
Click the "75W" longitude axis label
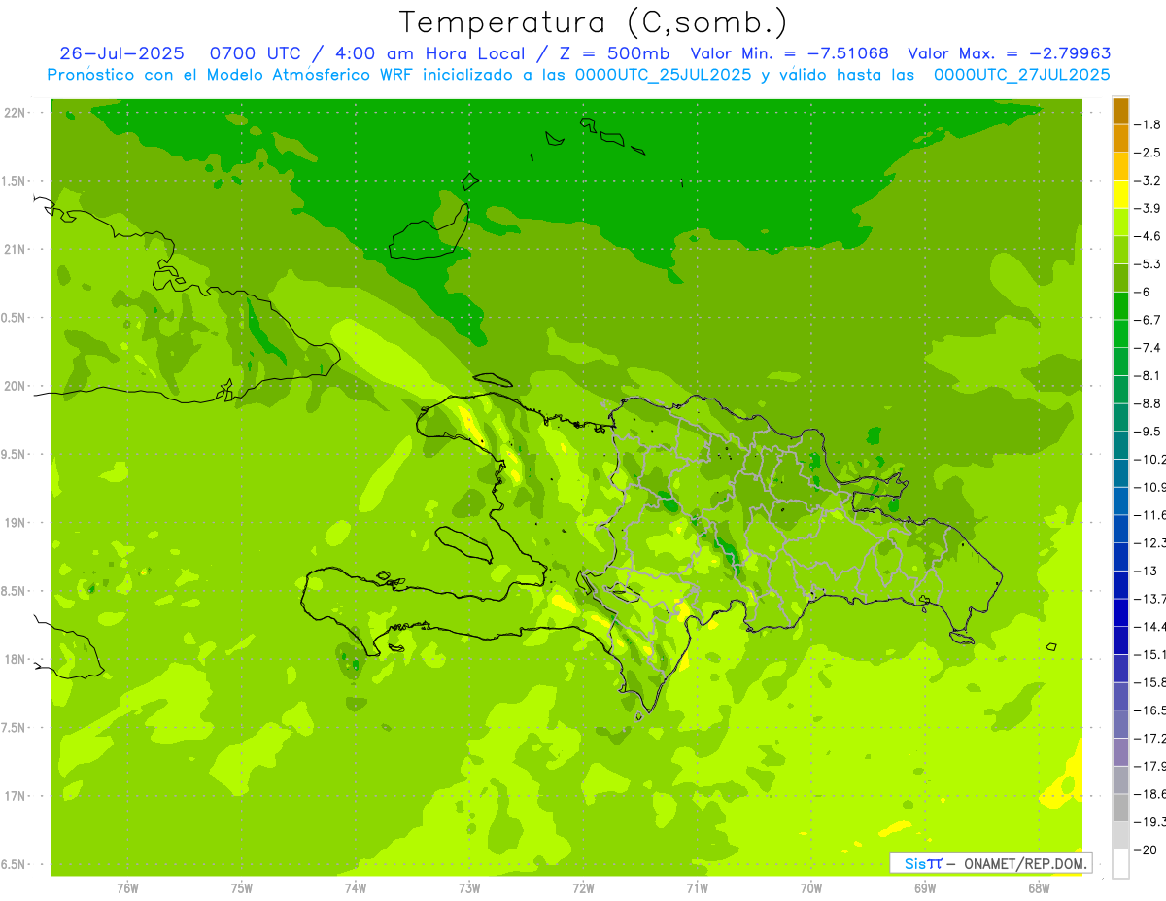[x=242, y=888]
